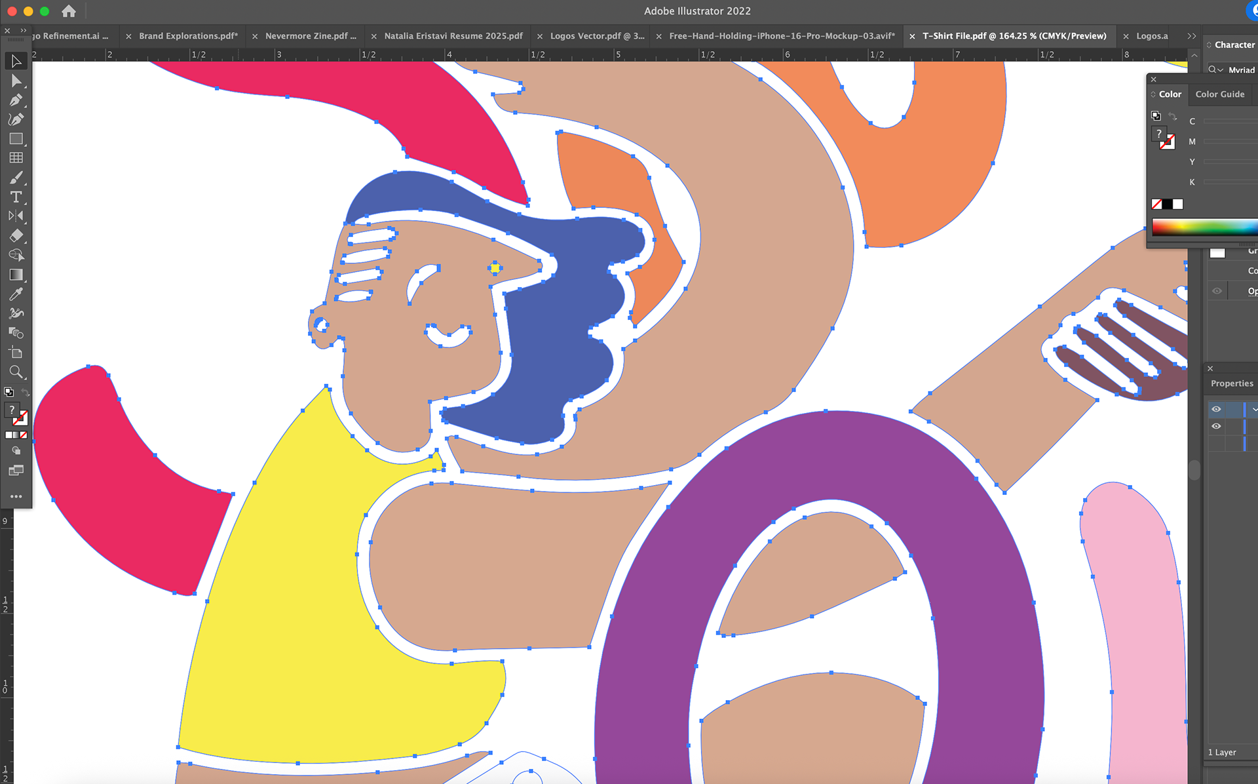
Task: Show more document tabs with double chevron
Action: pos(1191,36)
